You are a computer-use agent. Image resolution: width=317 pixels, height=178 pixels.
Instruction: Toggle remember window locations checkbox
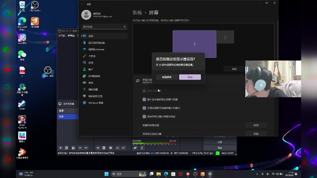pyautogui.click(x=144, y=99)
